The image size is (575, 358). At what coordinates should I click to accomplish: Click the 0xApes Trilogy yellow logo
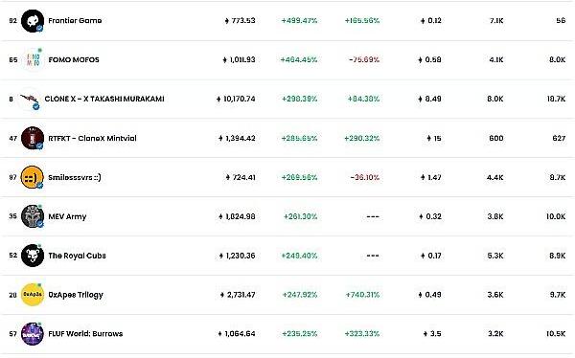click(x=33, y=295)
